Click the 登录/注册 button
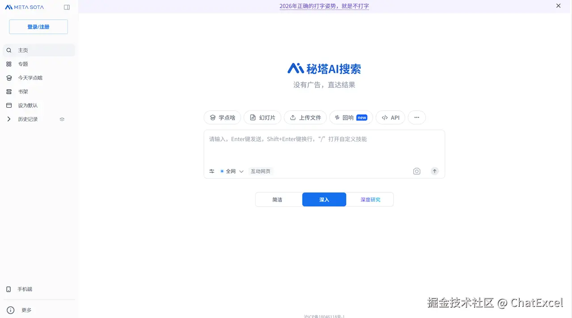The height and width of the screenshot is (318, 572). (38, 27)
